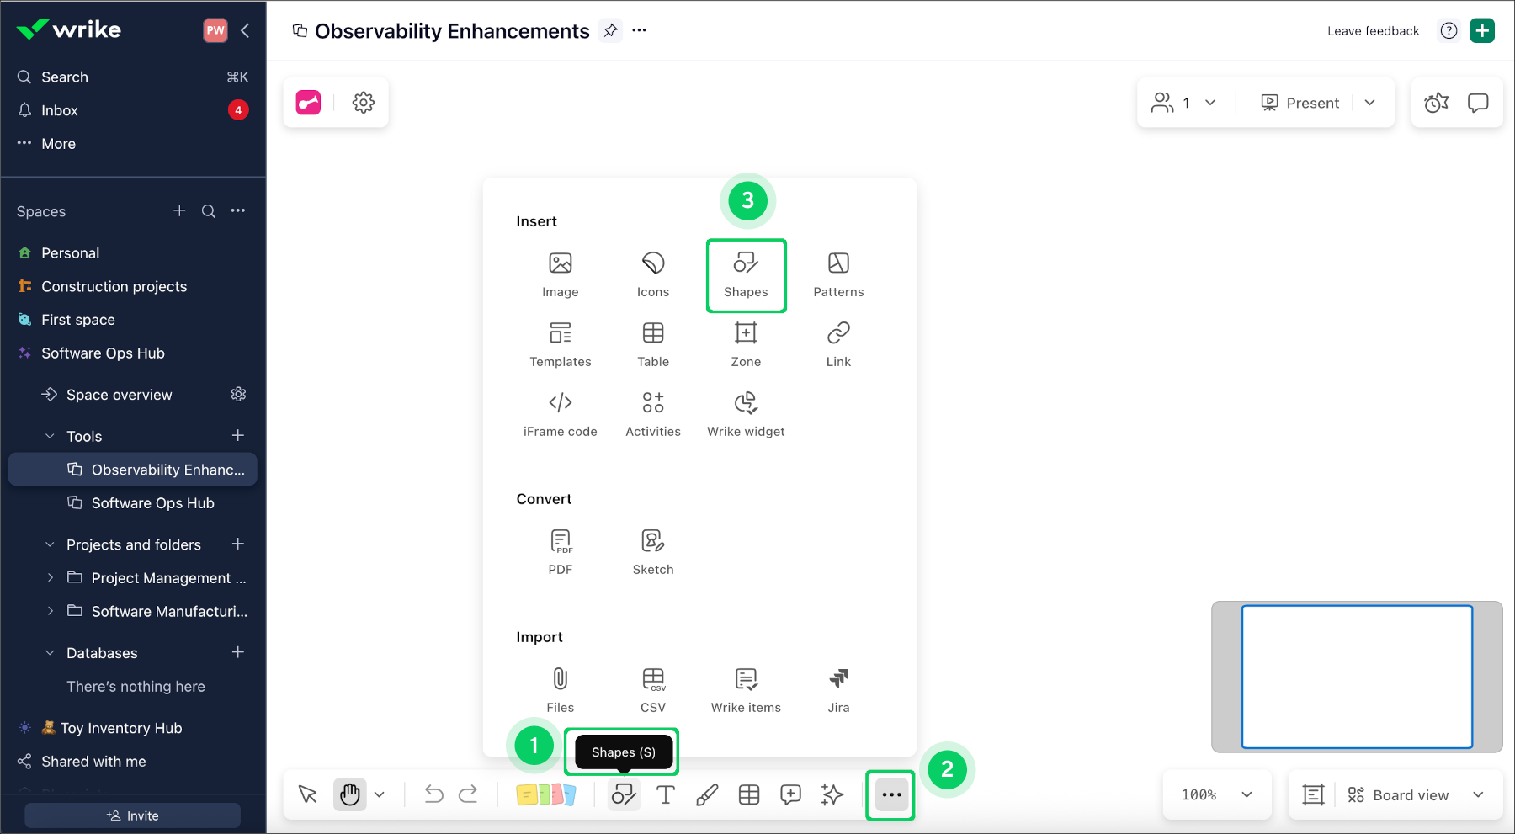
Task: Redo the last action
Action: [x=468, y=794]
